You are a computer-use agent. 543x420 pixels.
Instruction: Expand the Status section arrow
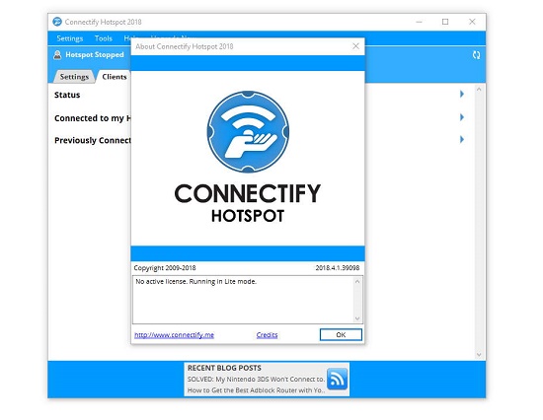coord(462,94)
